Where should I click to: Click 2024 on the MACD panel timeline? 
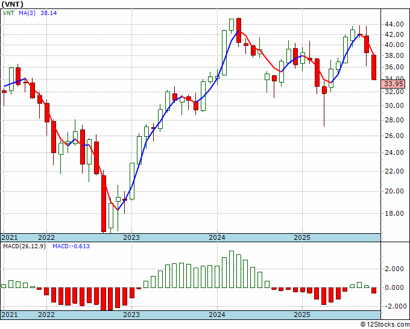click(x=217, y=315)
